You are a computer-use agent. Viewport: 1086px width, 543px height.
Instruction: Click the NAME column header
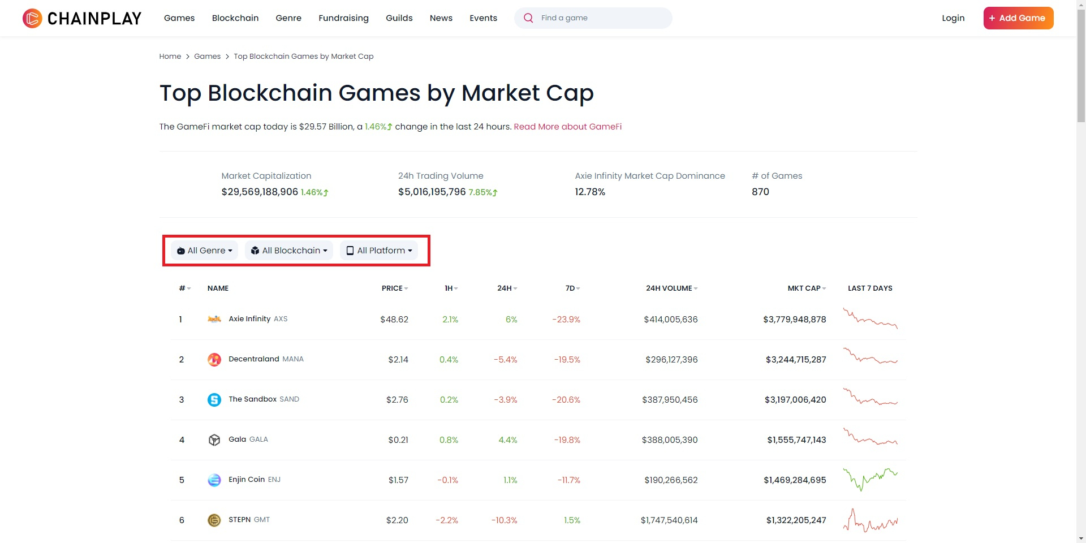click(218, 288)
